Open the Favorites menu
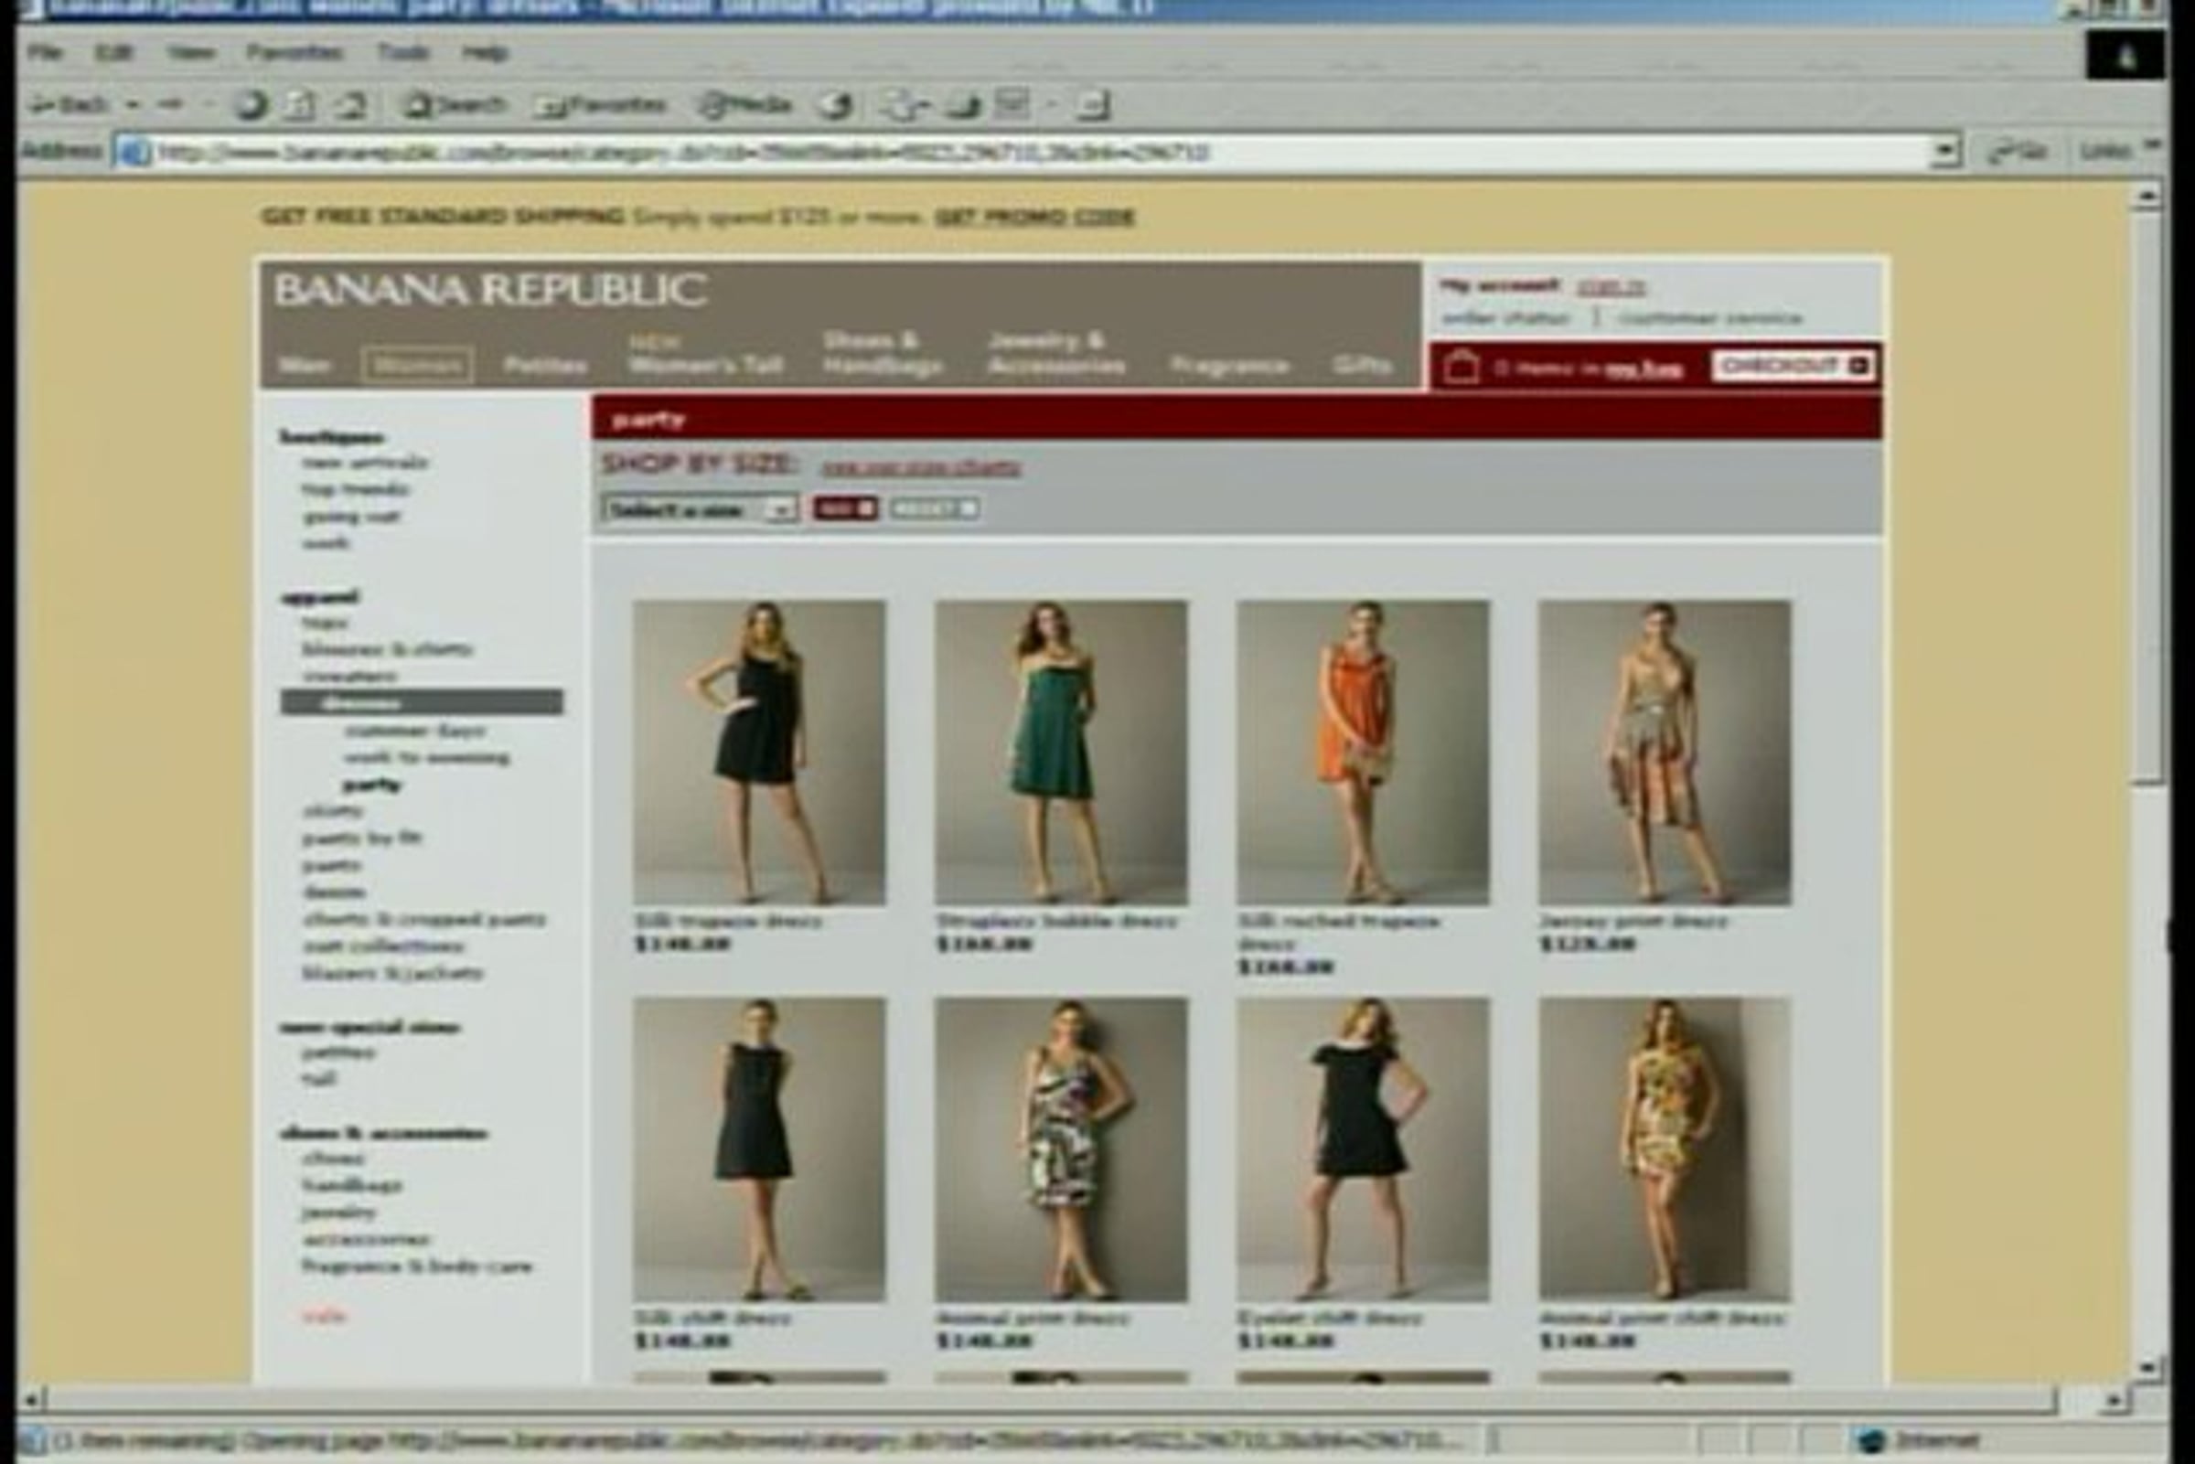Image resolution: width=2195 pixels, height=1464 pixels. pos(294,52)
